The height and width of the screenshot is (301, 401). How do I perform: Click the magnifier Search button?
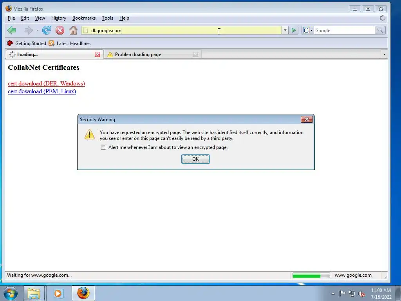click(381, 31)
